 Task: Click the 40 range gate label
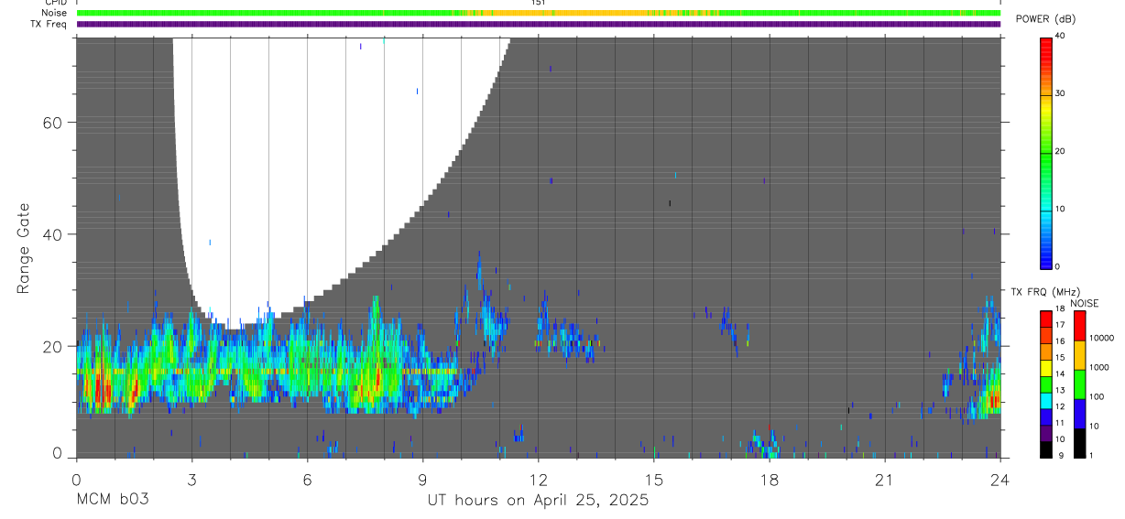pos(52,234)
